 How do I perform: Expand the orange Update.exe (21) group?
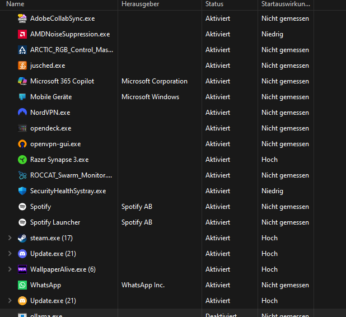(x=10, y=300)
